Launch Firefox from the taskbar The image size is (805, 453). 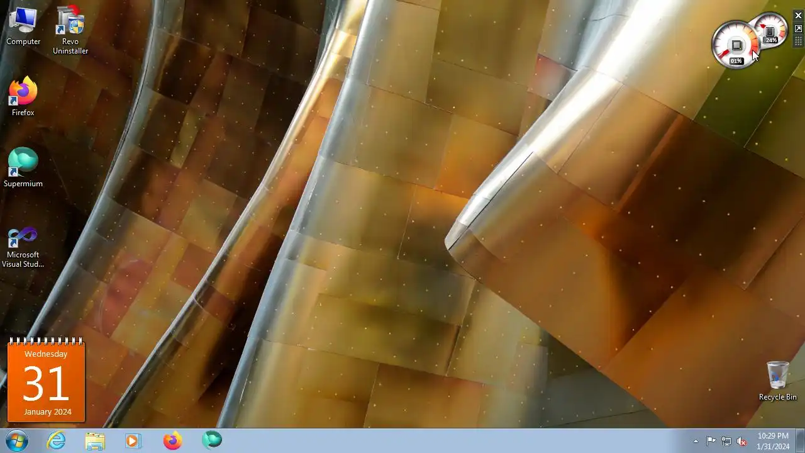point(172,441)
